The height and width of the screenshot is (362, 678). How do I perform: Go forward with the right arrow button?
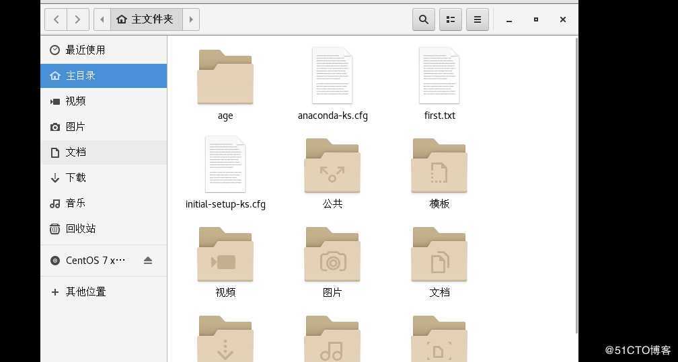click(78, 19)
